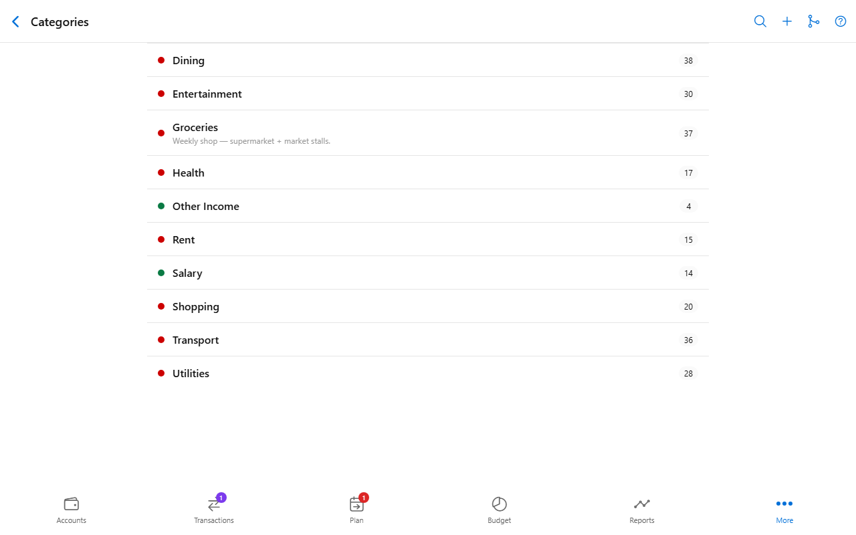Screen dimensions: 856x535
Task: Click the 20 badge on Shopping
Action: [688, 306]
